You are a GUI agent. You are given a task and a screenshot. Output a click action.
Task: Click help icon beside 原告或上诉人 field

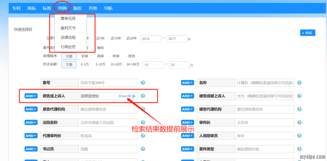pos(143,96)
